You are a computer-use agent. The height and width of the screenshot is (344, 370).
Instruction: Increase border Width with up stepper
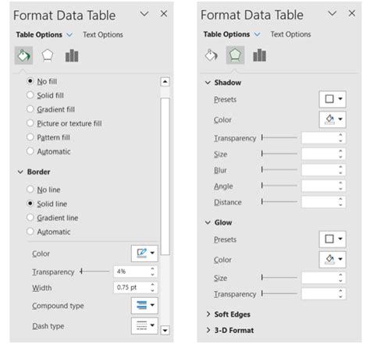153,285
